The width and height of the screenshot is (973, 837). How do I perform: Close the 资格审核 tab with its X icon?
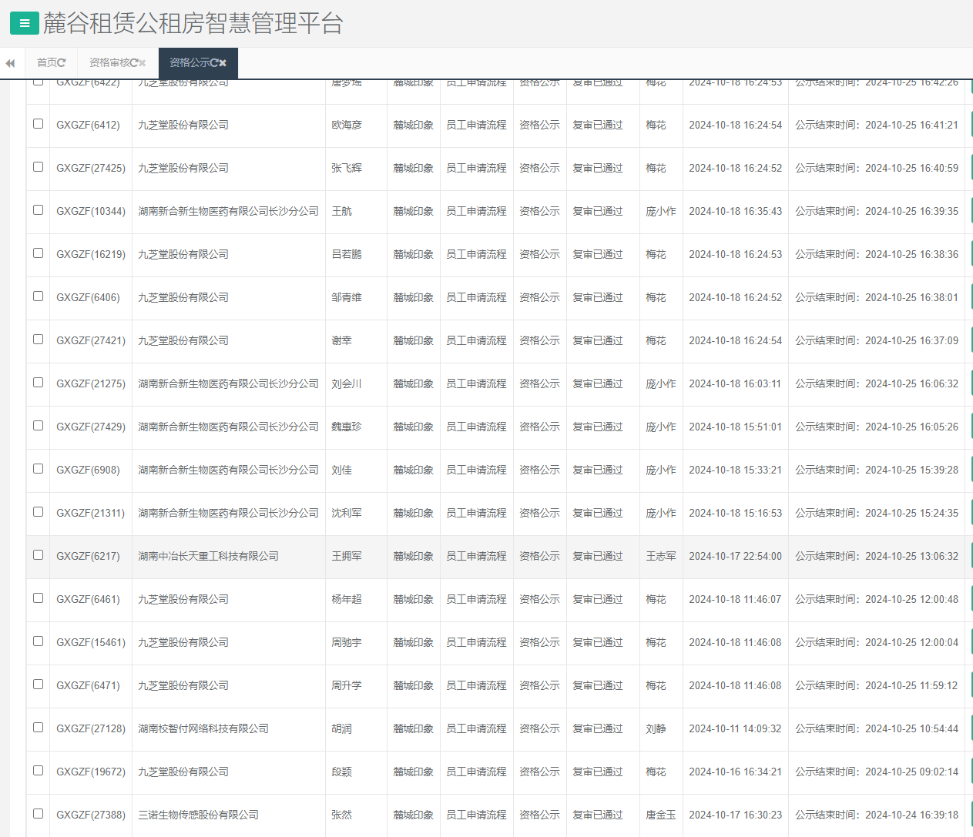point(143,63)
